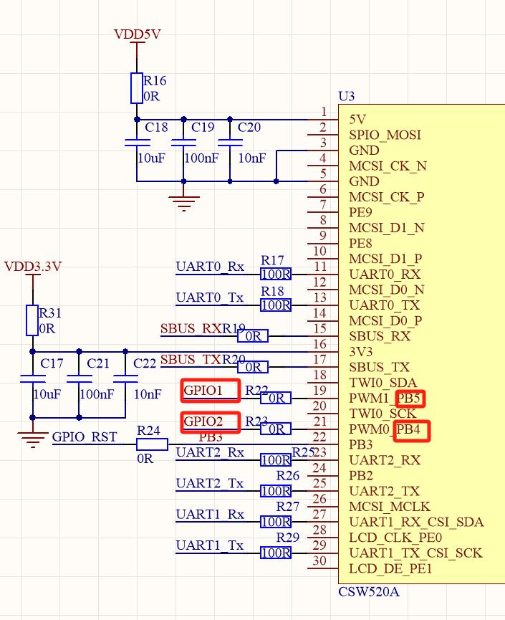This screenshot has width=505, height=620.
Task: Select the R17 100R resistor body
Action: coord(276,274)
